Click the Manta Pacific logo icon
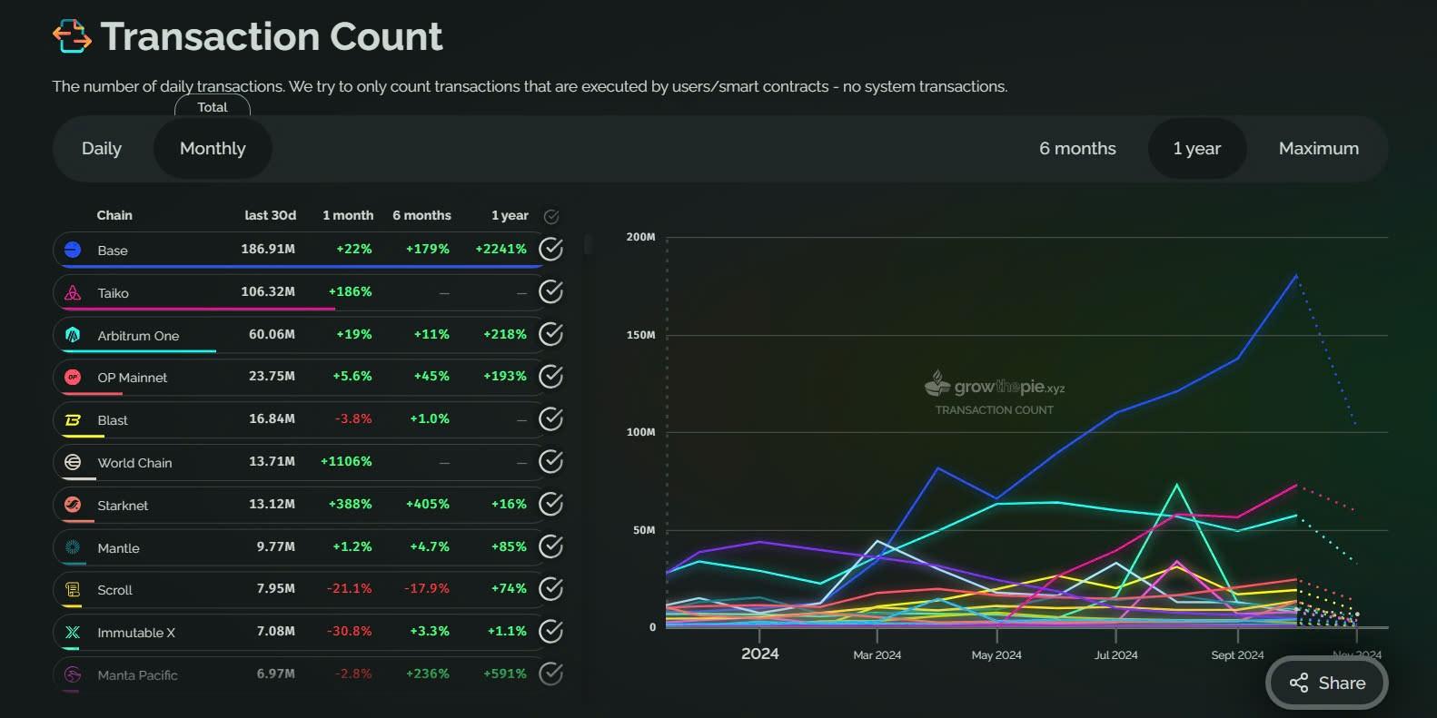The width and height of the screenshot is (1437, 718). tap(73, 674)
